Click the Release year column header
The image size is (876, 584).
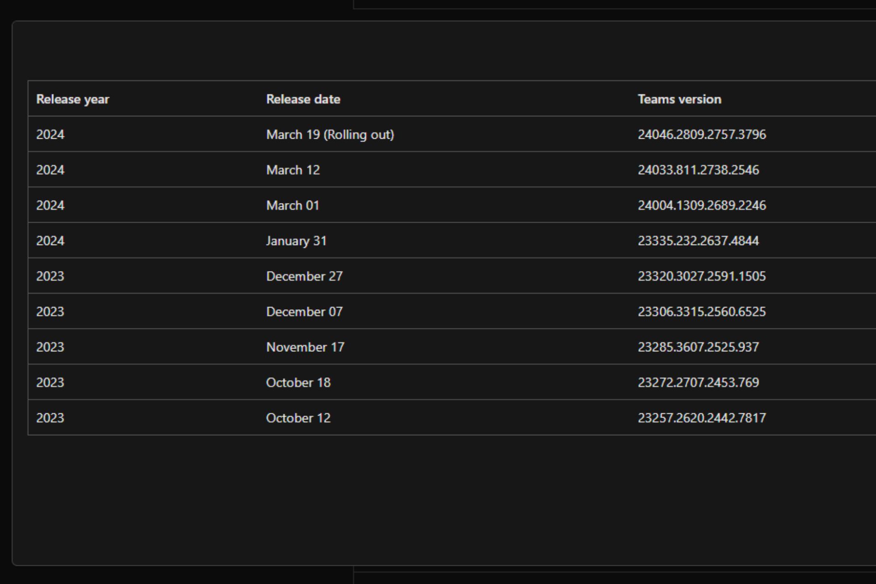[73, 99]
